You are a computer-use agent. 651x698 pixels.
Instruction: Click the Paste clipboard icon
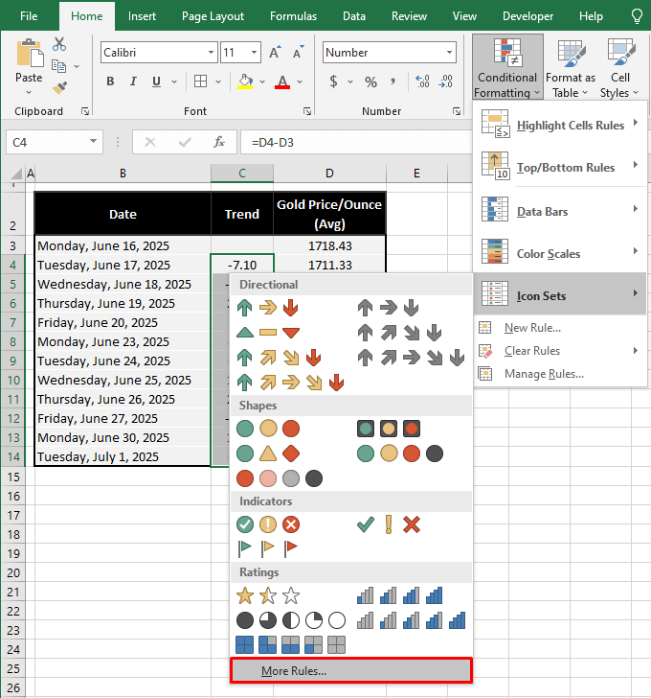pyautogui.click(x=30, y=53)
